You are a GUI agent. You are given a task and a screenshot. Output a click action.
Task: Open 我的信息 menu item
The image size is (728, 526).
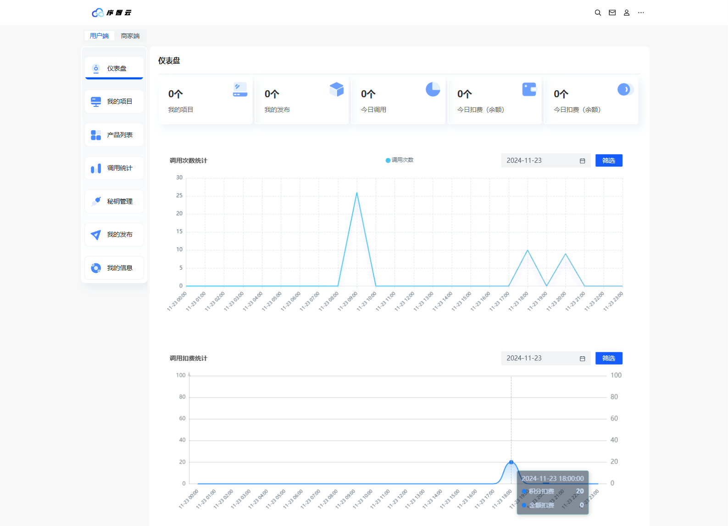[114, 268]
